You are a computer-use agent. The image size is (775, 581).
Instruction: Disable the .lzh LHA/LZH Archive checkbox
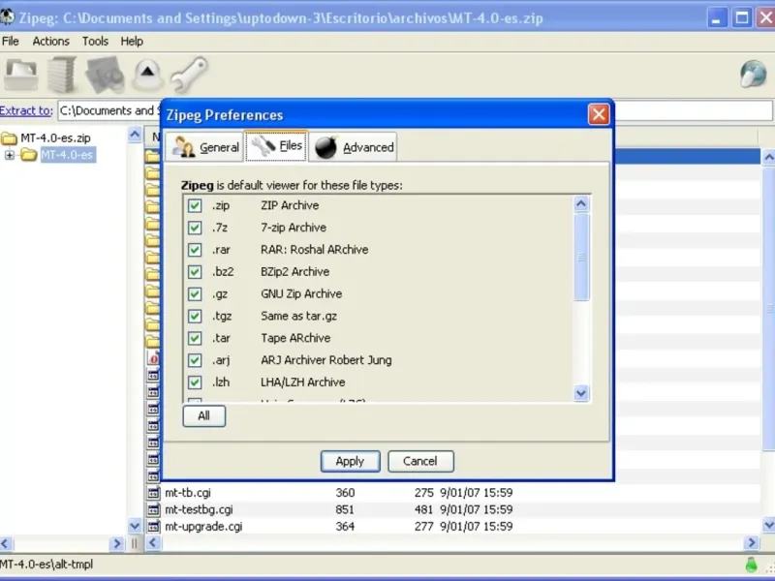[195, 382]
